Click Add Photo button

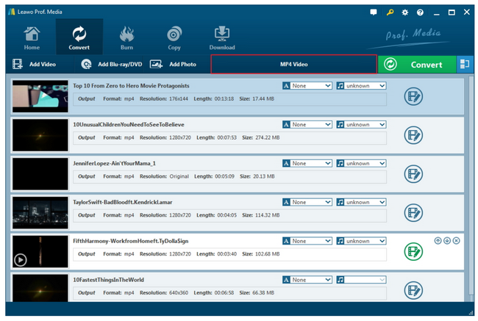coord(173,64)
